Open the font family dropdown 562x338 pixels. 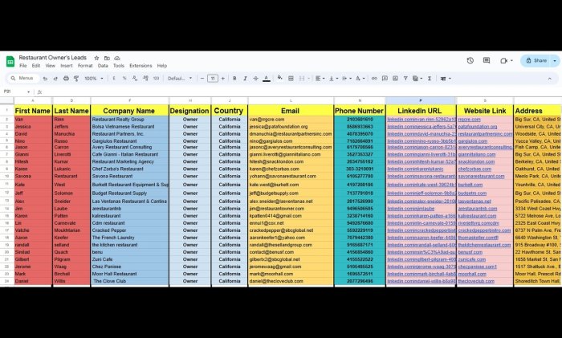(x=180, y=78)
